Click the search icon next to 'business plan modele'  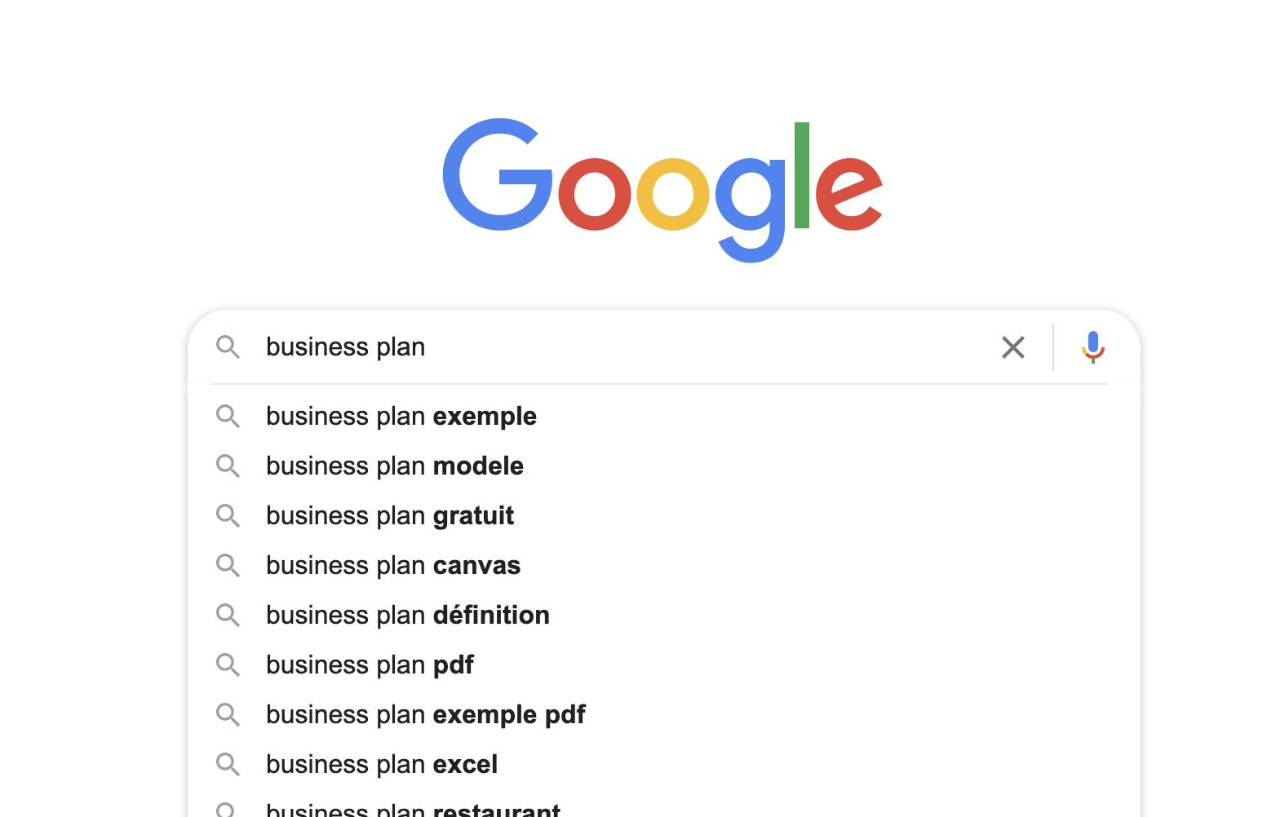[228, 466]
